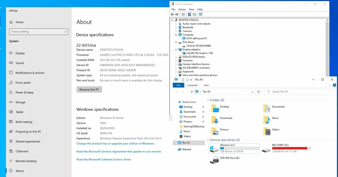Click the Downloads folder icon in Folders section
This screenshot has width=338, height=177.
click(215, 120)
